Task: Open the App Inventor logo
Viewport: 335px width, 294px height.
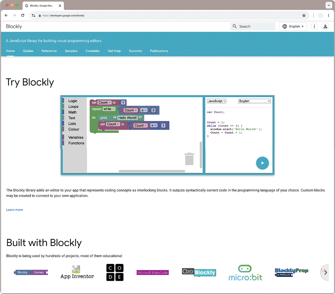Action: [x=77, y=272]
